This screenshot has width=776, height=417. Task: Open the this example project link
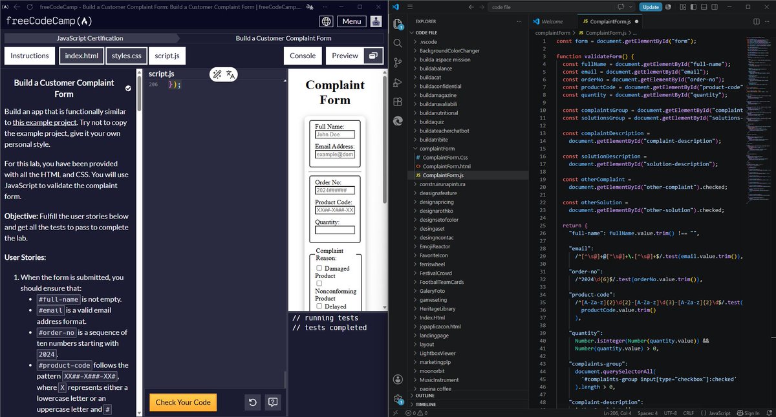45,122
